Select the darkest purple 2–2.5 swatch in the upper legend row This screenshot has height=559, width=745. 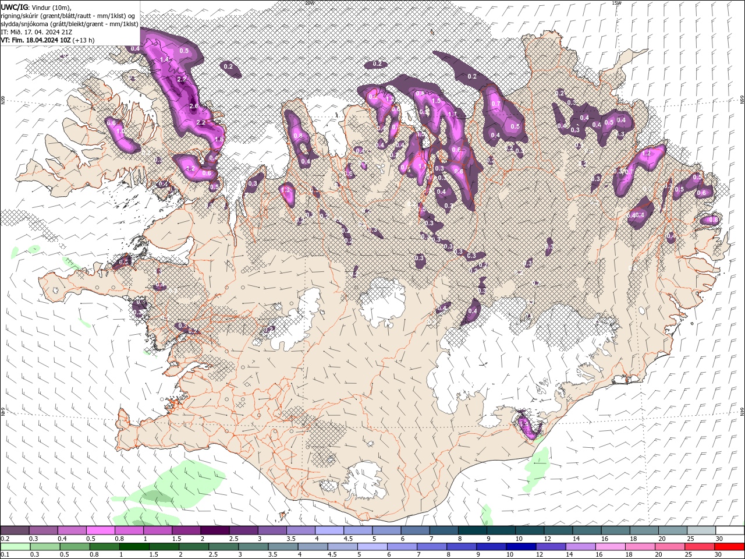[x=214, y=530]
